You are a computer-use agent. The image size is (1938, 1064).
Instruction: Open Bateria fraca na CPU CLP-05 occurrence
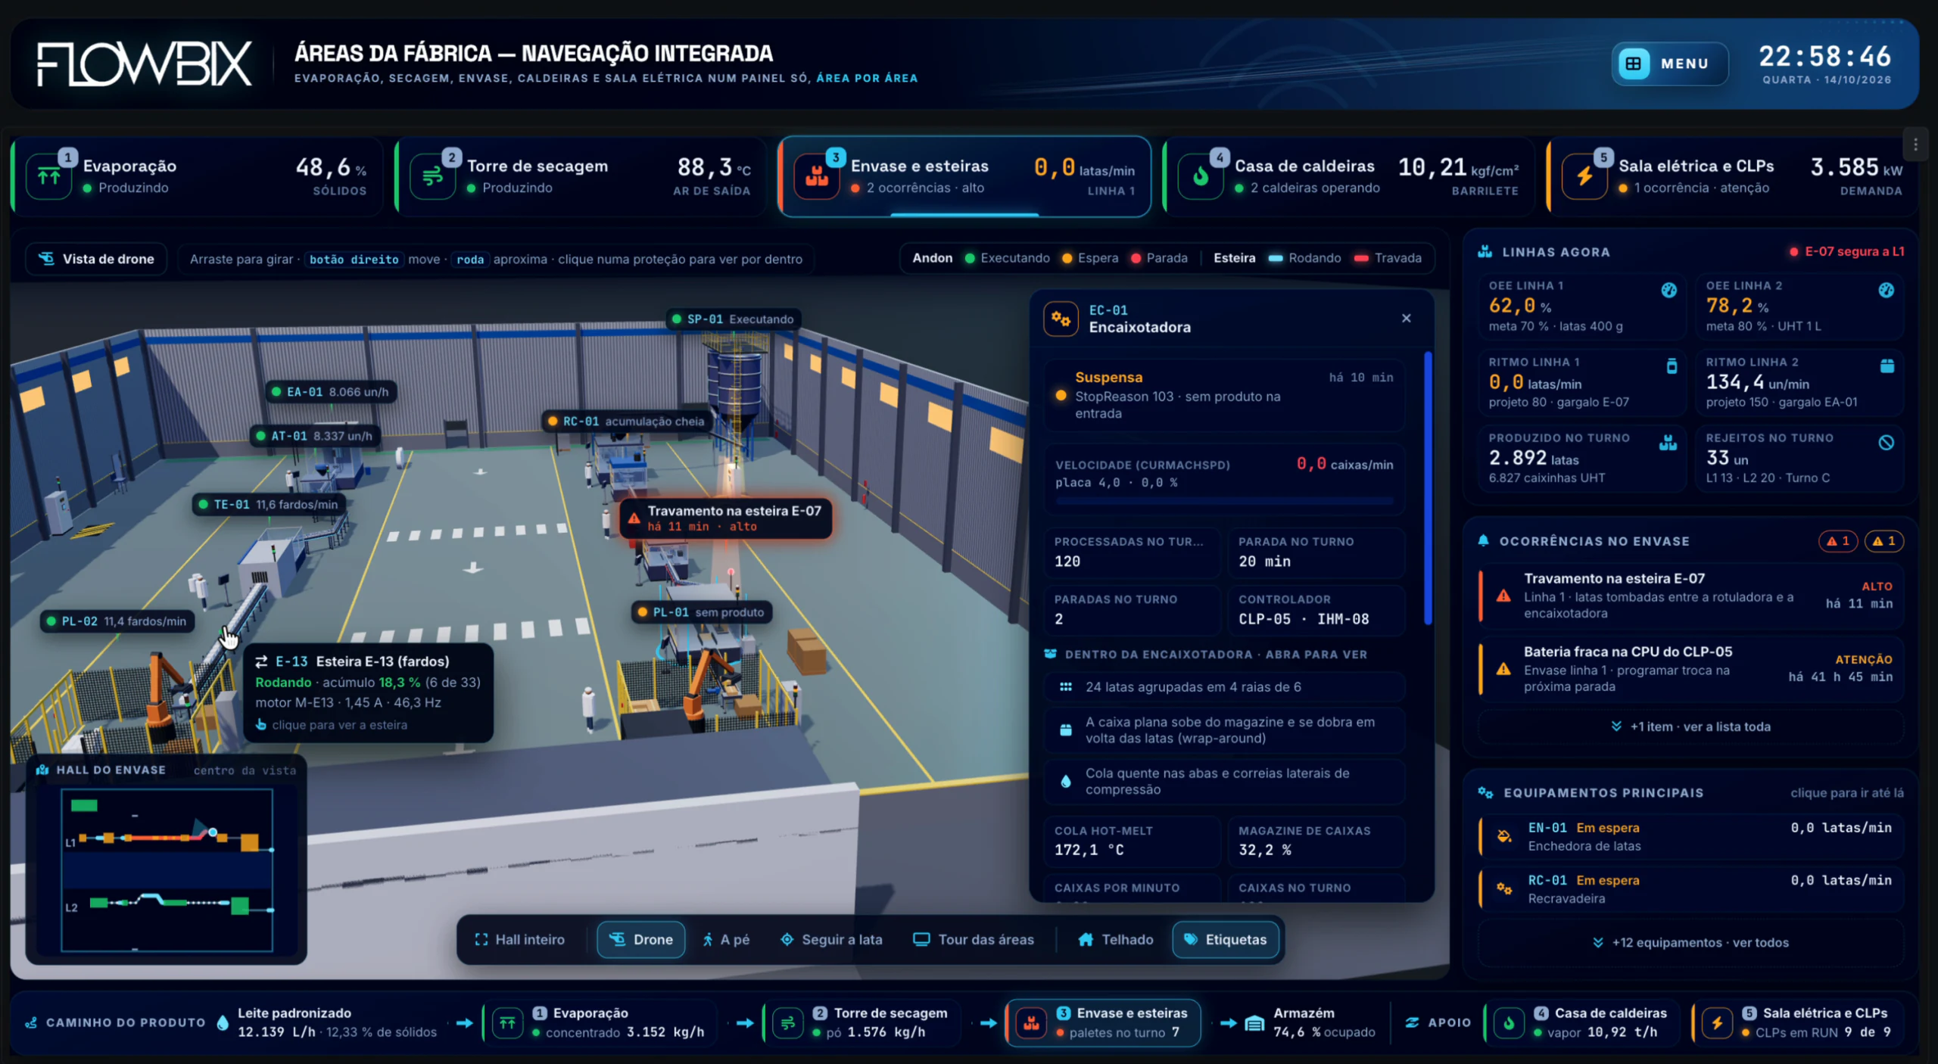[x=1690, y=669]
